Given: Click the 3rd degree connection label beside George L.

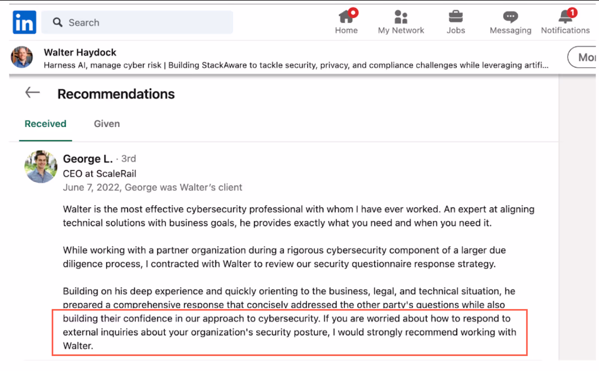Looking at the screenshot, I should tap(129, 159).
